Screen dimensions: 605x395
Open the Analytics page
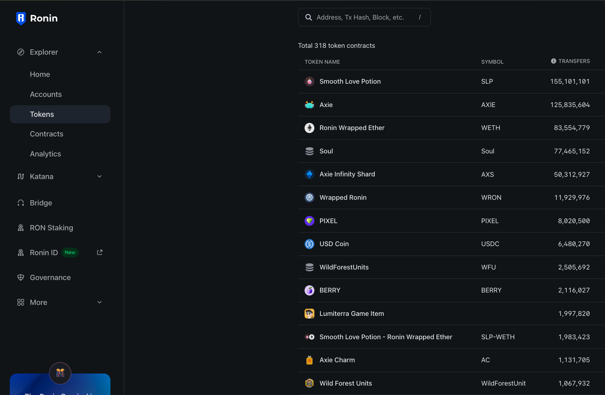(x=45, y=154)
